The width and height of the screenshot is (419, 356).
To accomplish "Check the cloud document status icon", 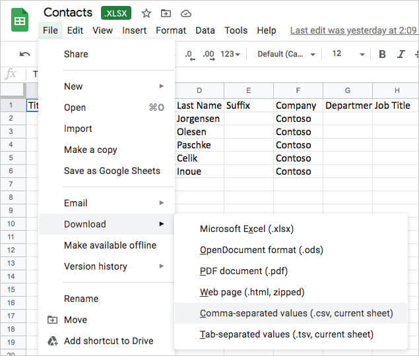I will [x=185, y=13].
